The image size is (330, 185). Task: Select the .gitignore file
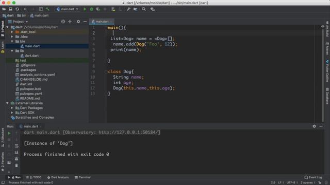coord(27,65)
